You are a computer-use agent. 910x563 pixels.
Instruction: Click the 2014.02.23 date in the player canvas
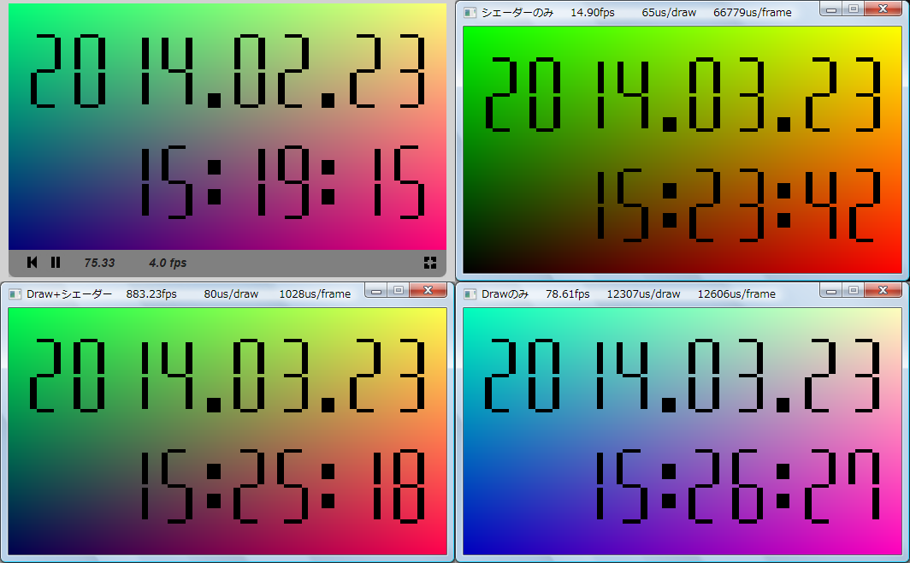pos(227,71)
